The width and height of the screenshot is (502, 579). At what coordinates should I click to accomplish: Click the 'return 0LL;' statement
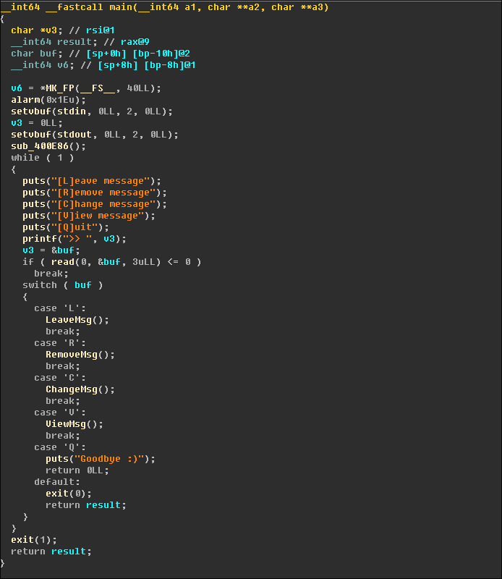pyautogui.click(x=77, y=470)
